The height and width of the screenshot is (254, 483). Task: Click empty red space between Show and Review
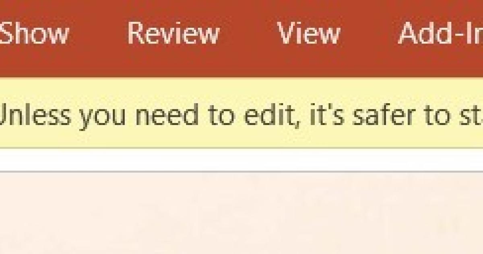coord(98,33)
